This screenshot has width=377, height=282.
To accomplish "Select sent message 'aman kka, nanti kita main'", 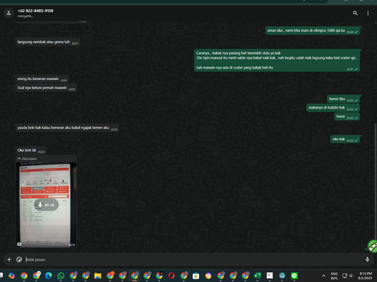I will tap(313, 31).
